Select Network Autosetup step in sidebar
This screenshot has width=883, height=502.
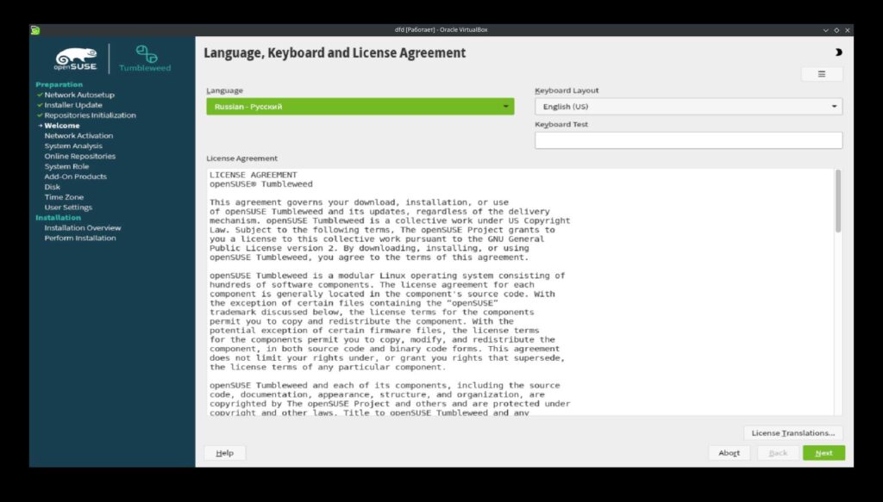(79, 95)
